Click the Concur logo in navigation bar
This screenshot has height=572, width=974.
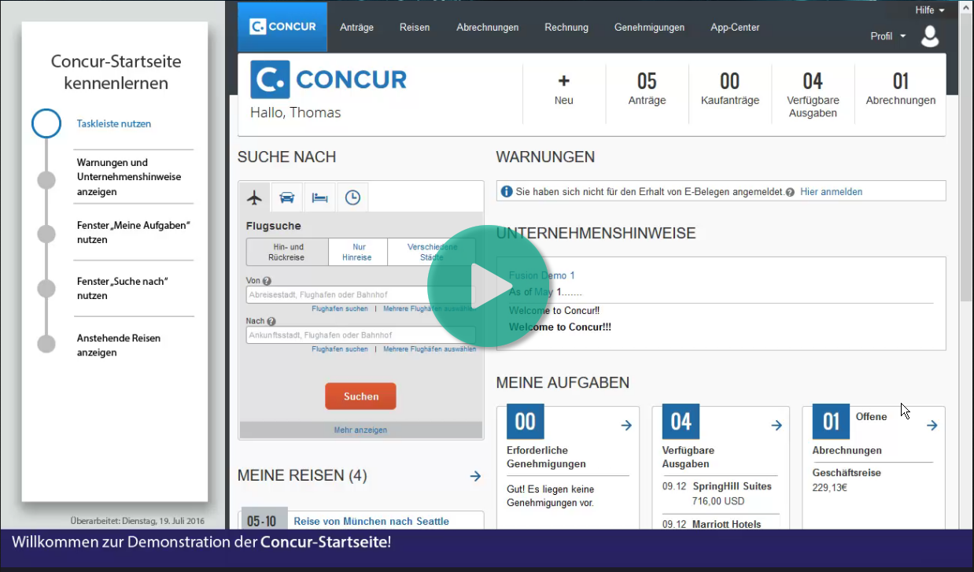282,27
